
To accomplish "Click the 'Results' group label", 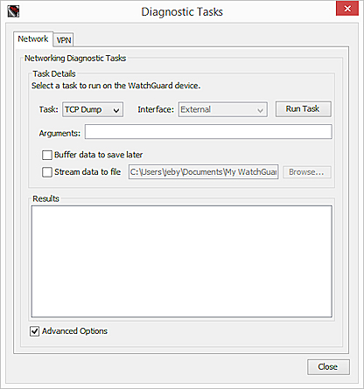I will pos(45,198).
